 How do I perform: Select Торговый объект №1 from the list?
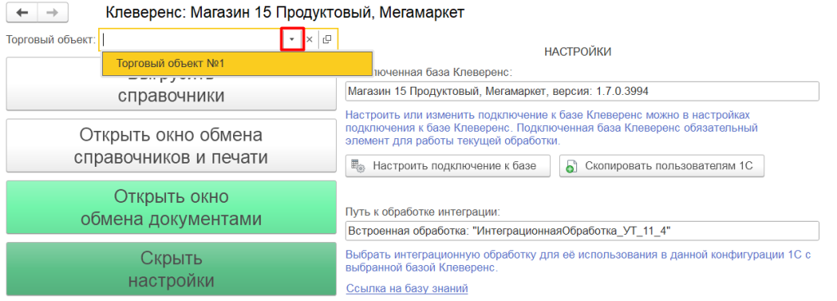click(237, 64)
